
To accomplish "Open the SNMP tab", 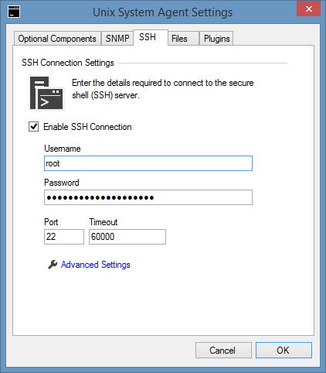I will pos(117,39).
